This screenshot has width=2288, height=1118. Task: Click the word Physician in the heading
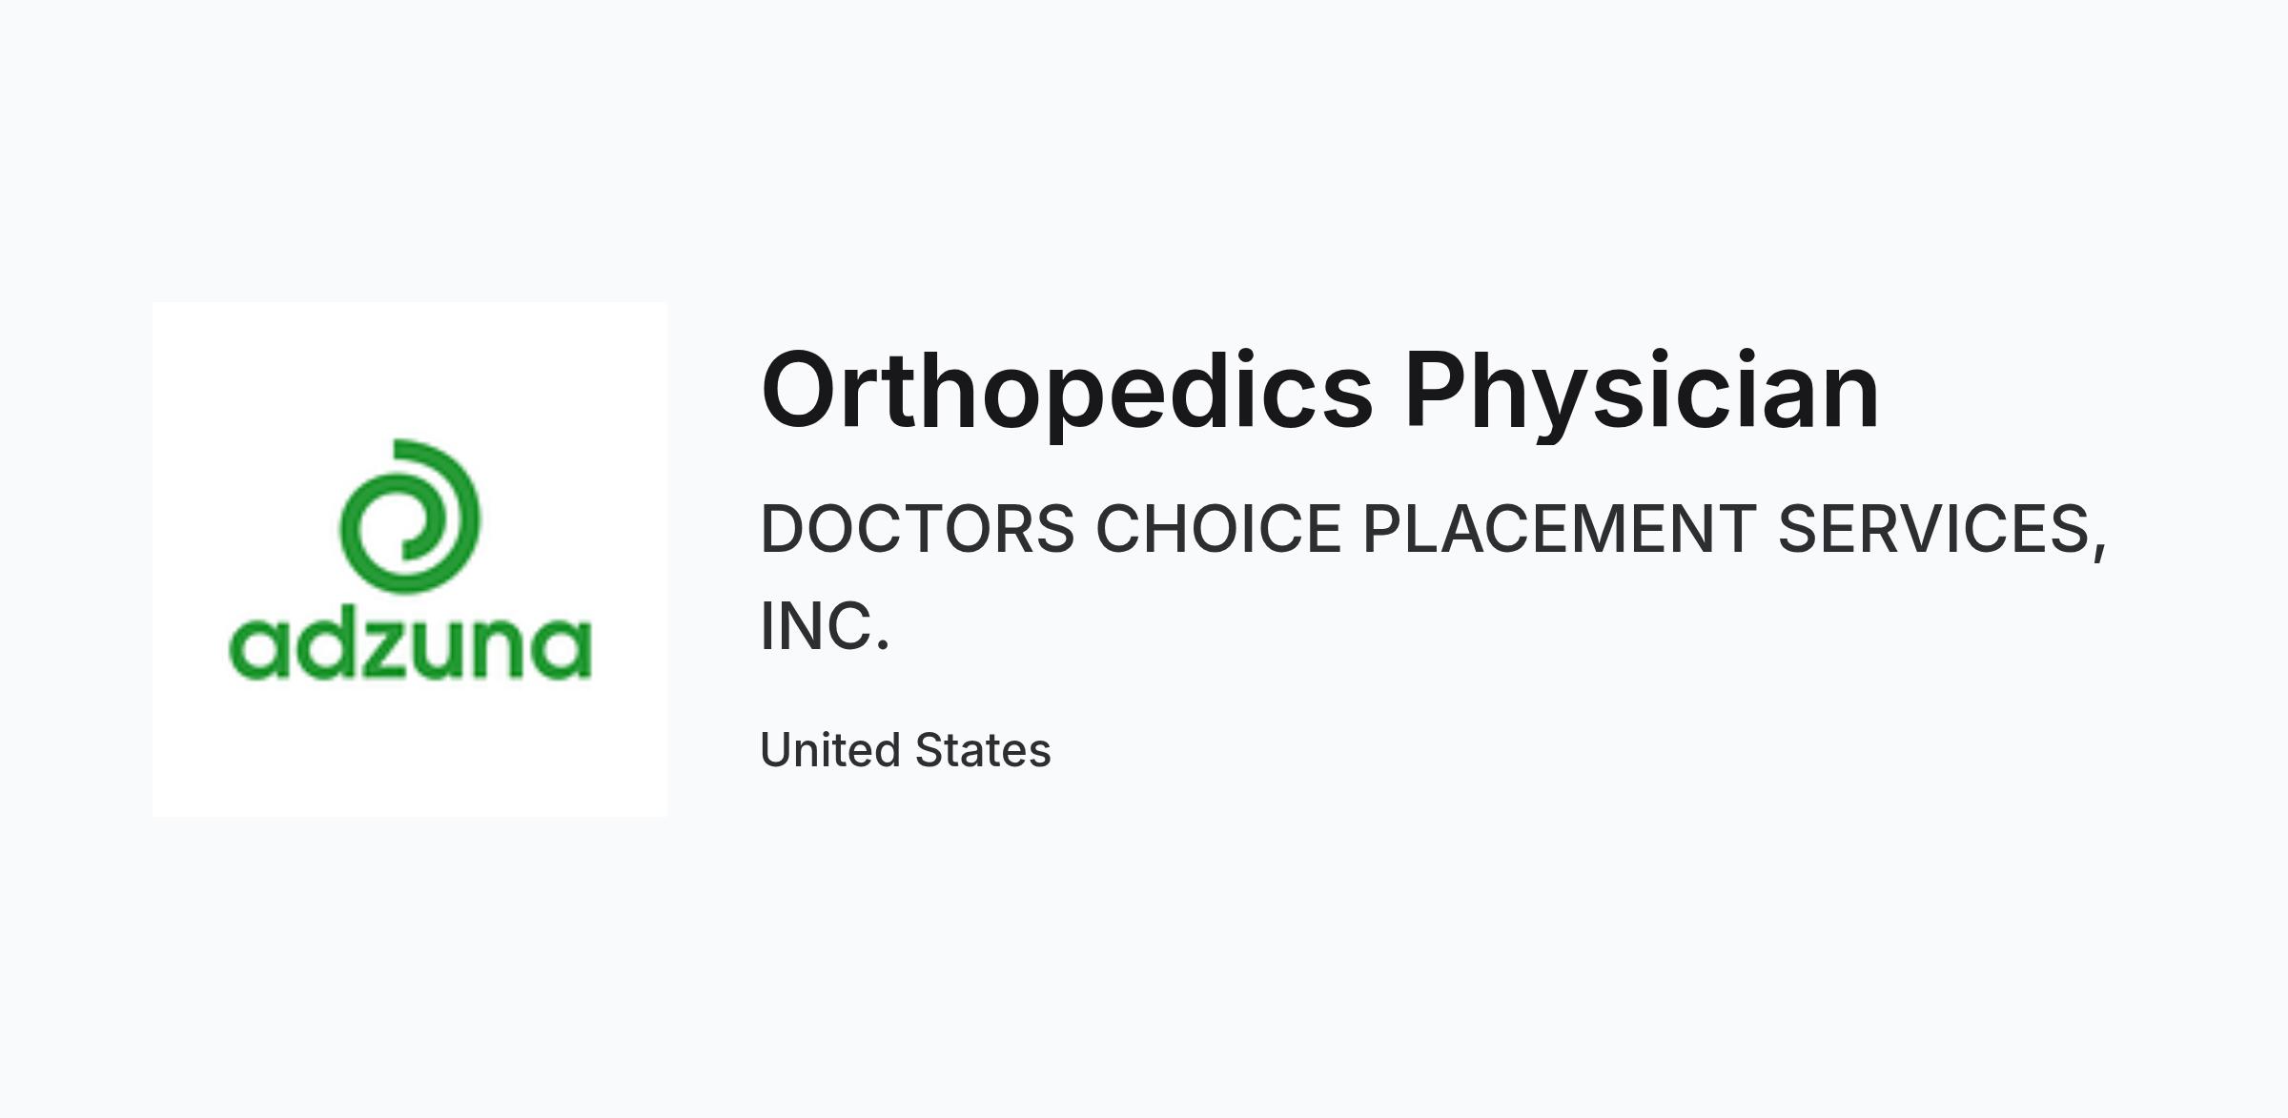tap(1642, 393)
